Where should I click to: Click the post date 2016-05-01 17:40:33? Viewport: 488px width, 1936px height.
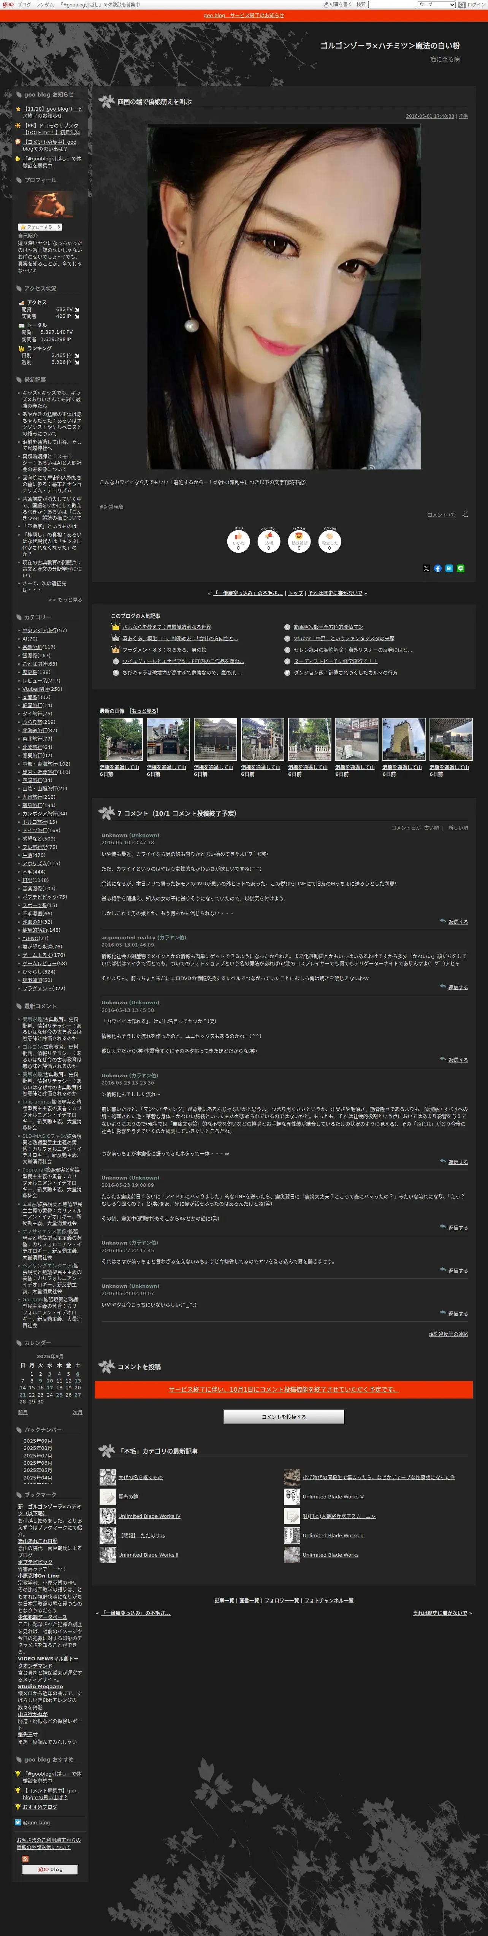430,116
